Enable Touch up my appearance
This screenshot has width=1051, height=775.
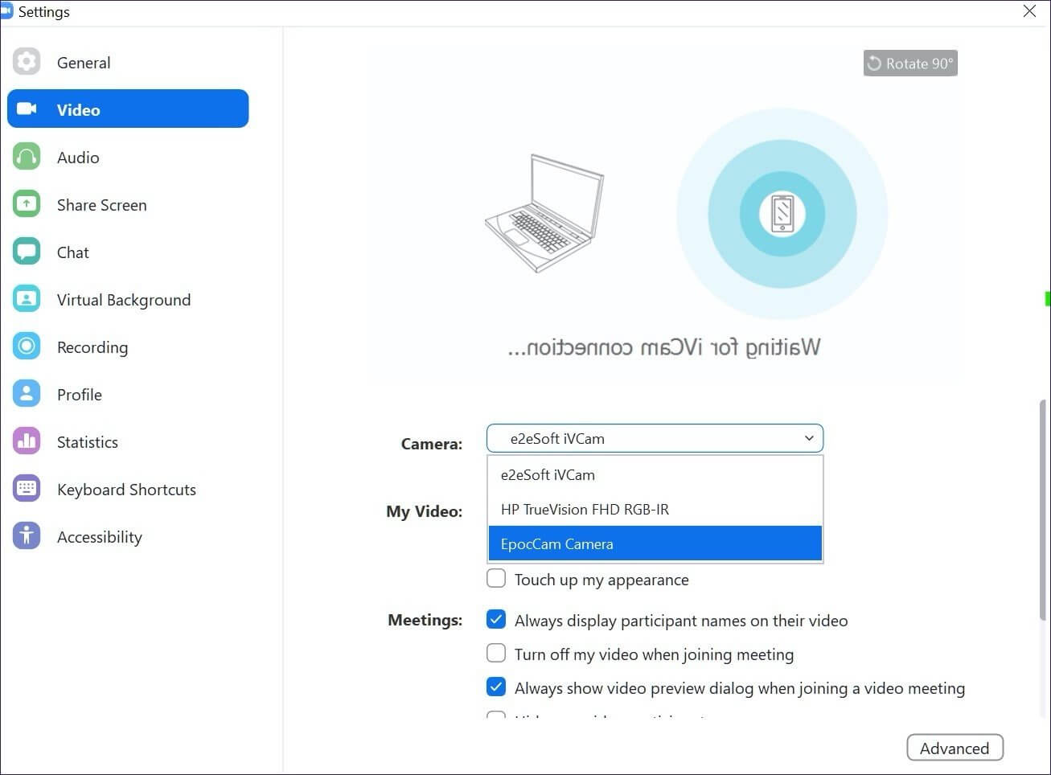point(496,579)
